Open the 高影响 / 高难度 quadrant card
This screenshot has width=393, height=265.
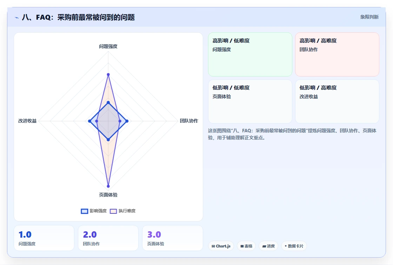[337, 54]
